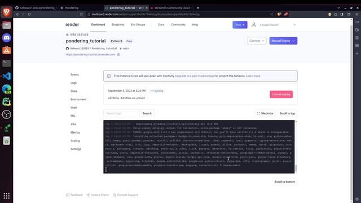Open Shell in service sidebar
361x203 pixels.
click(73, 108)
